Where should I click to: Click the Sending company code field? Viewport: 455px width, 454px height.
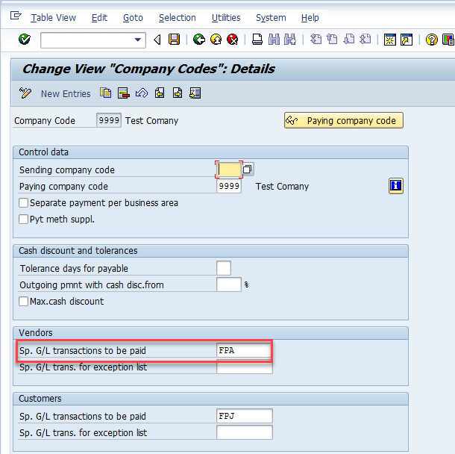pos(229,170)
